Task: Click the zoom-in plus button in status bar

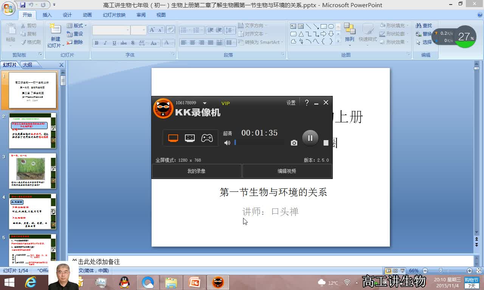Action: point(469,271)
